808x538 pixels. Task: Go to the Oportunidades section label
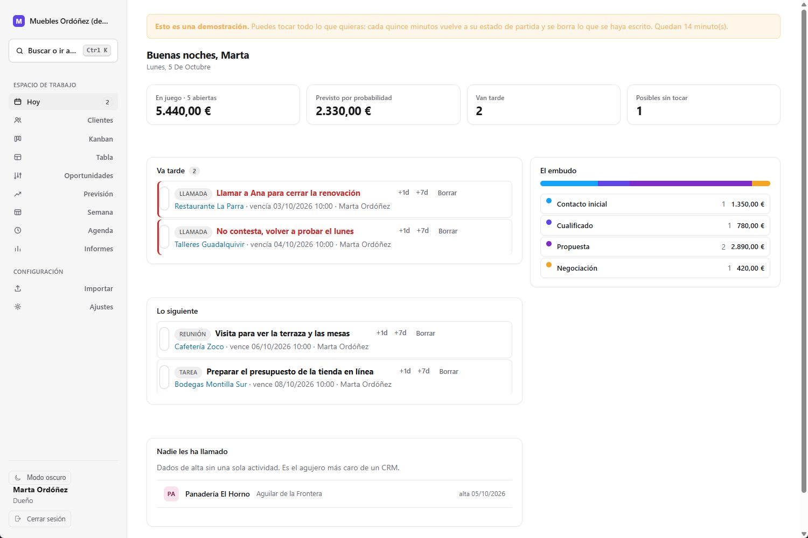[x=88, y=175]
